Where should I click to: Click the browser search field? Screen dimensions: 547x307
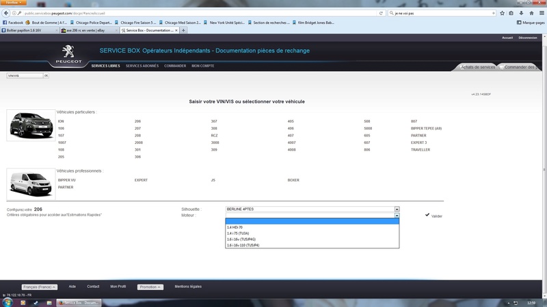(x=442, y=13)
